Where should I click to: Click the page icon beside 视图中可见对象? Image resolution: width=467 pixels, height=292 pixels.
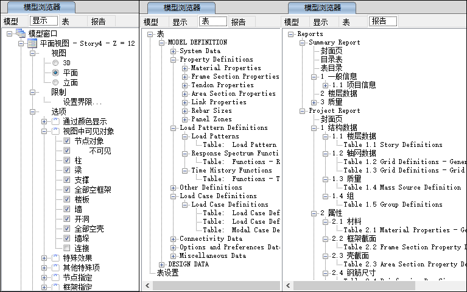tap(56, 131)
